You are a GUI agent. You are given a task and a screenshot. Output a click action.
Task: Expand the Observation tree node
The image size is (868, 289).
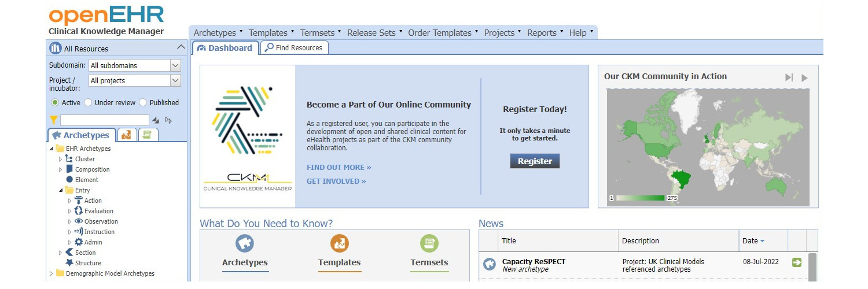click(70, 221)
